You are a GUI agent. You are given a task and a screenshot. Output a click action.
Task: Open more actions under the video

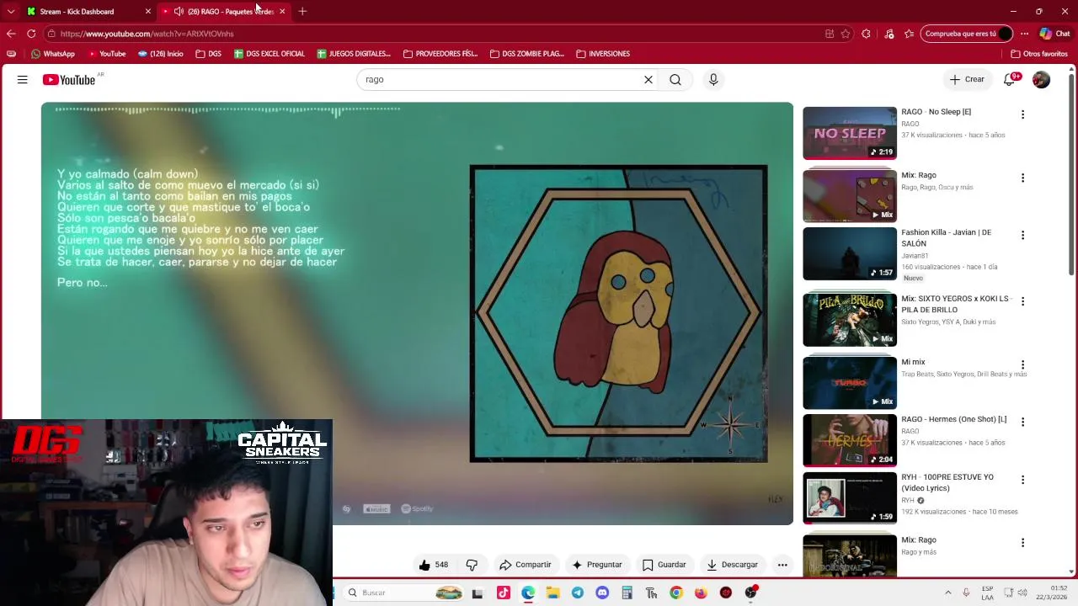[782, 565]
